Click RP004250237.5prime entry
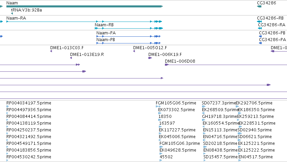 pyautogui.click(x=29, y=130)
